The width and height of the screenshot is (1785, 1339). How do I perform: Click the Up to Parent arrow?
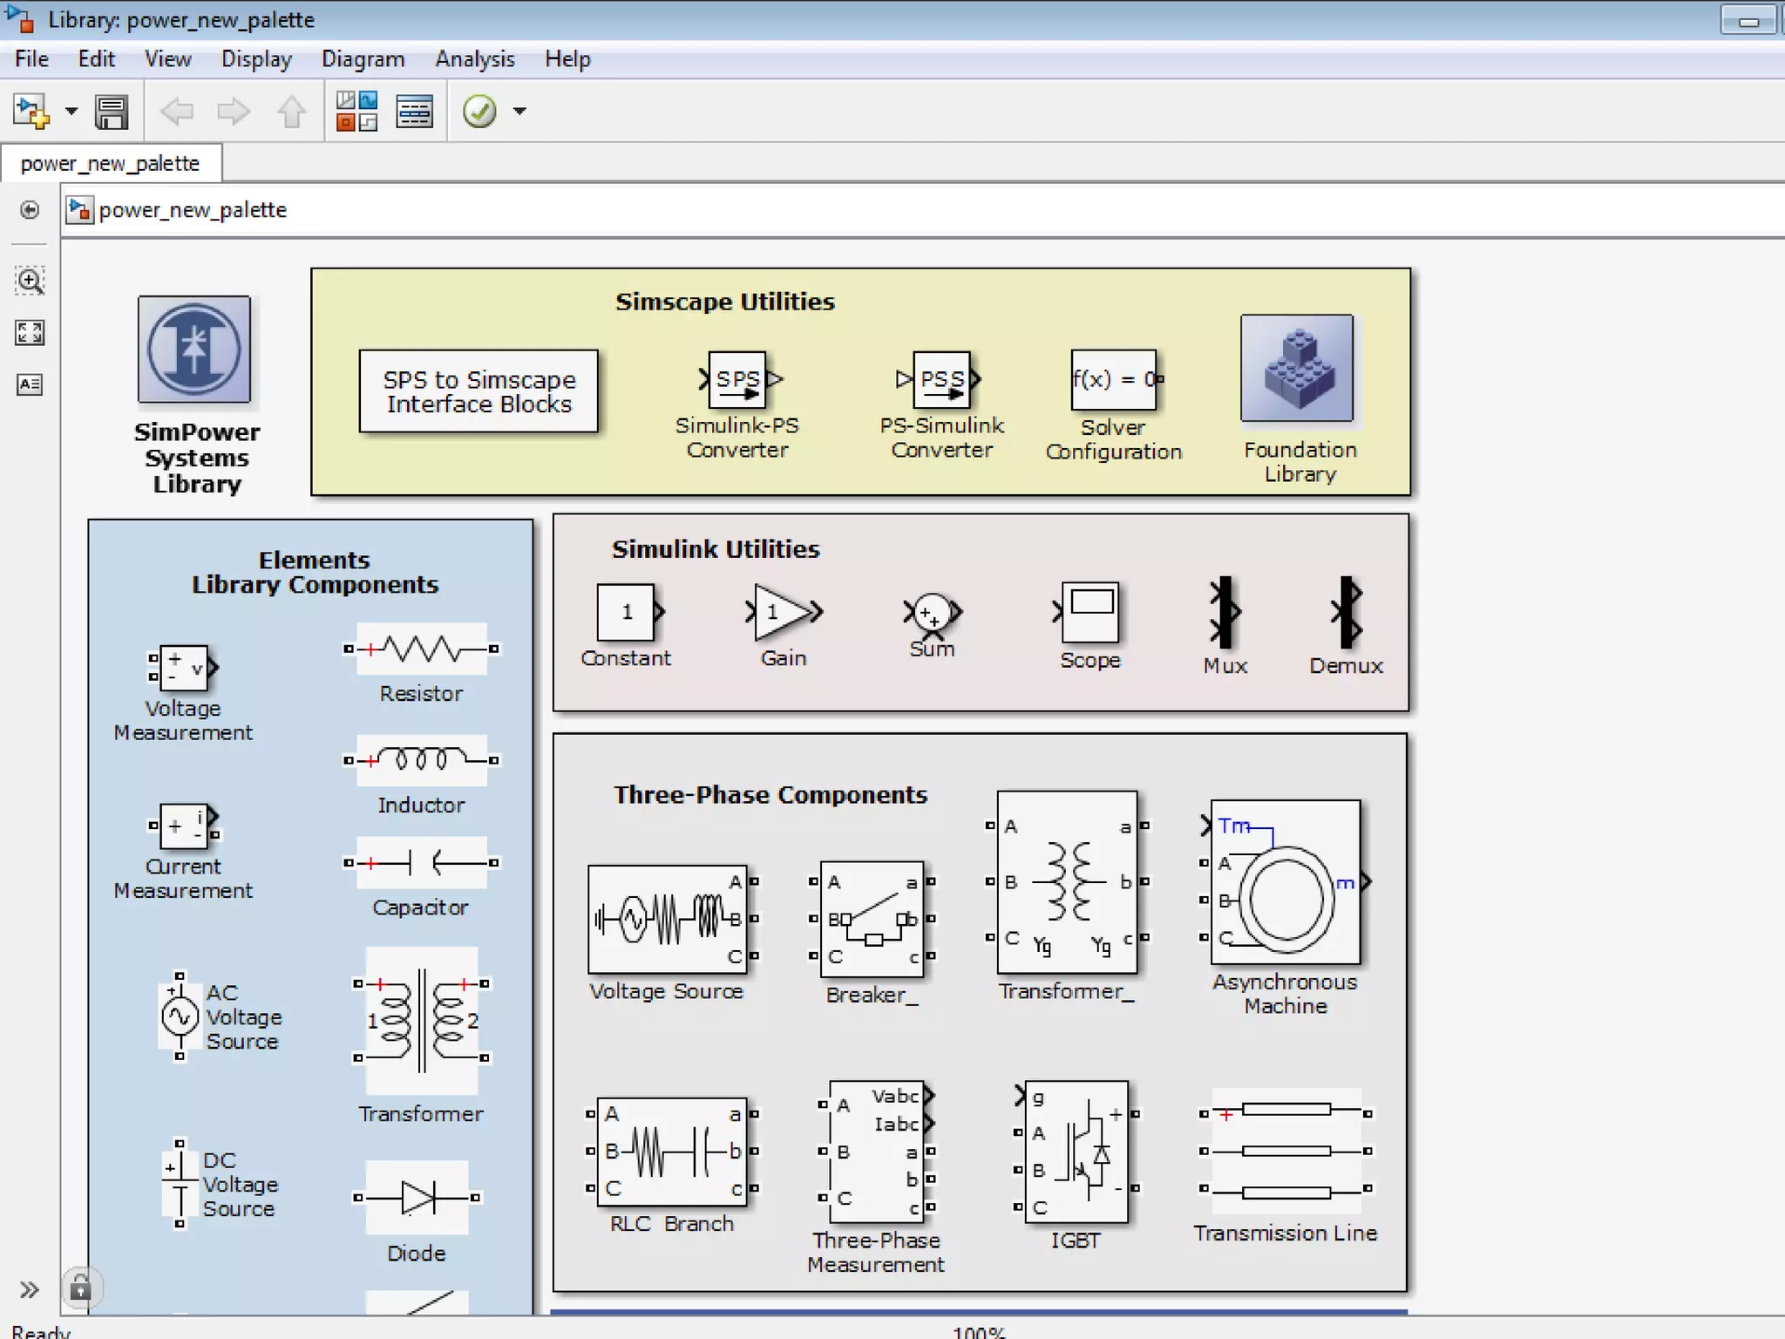point(292,112)
